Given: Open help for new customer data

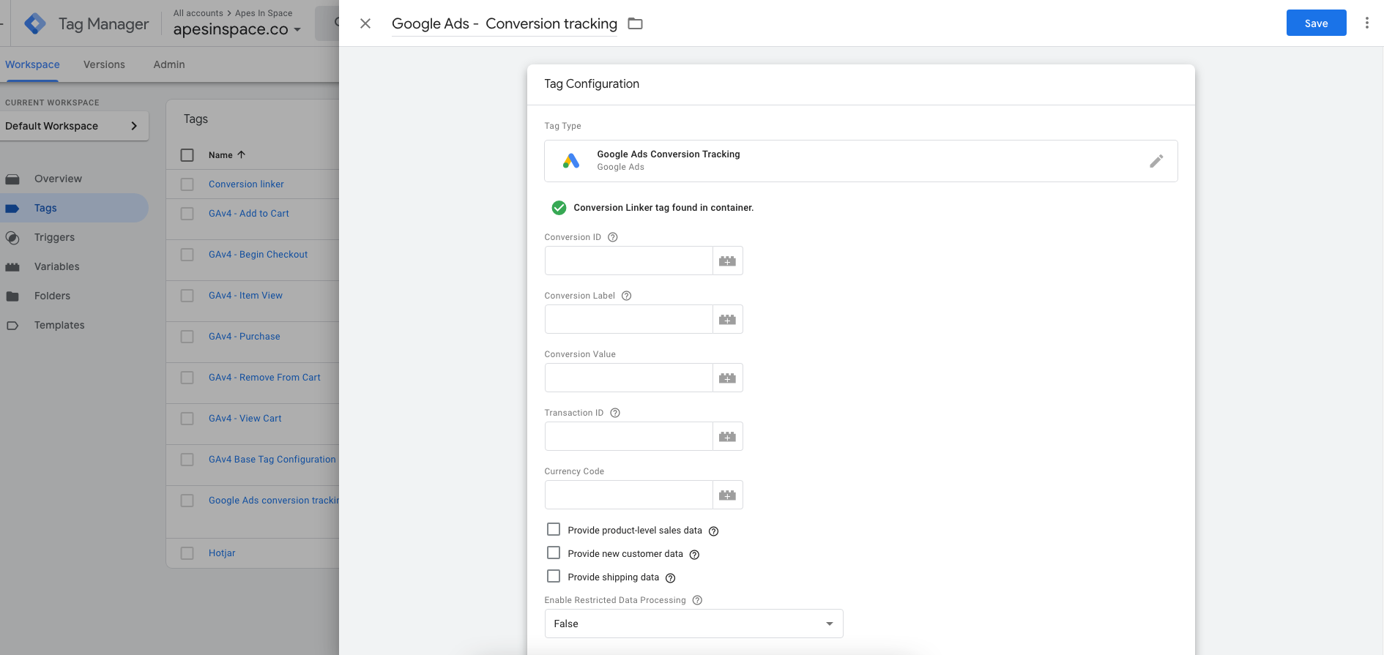Looking at the screenshot, I should coord(694,555).
